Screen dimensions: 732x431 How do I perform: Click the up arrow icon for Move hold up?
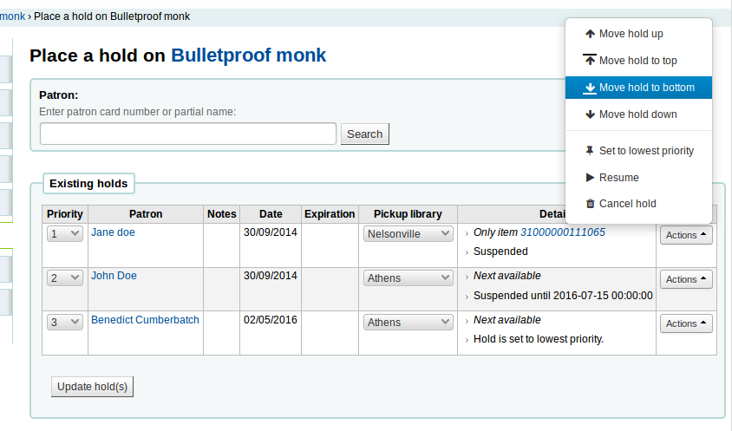(x=590, y=34)
